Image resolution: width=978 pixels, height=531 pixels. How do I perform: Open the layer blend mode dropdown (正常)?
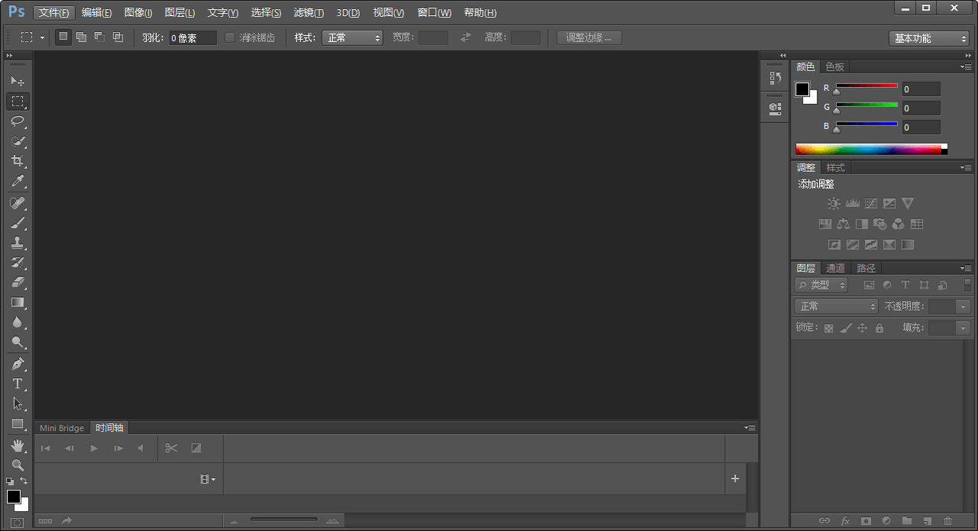[x=837, y=306]
